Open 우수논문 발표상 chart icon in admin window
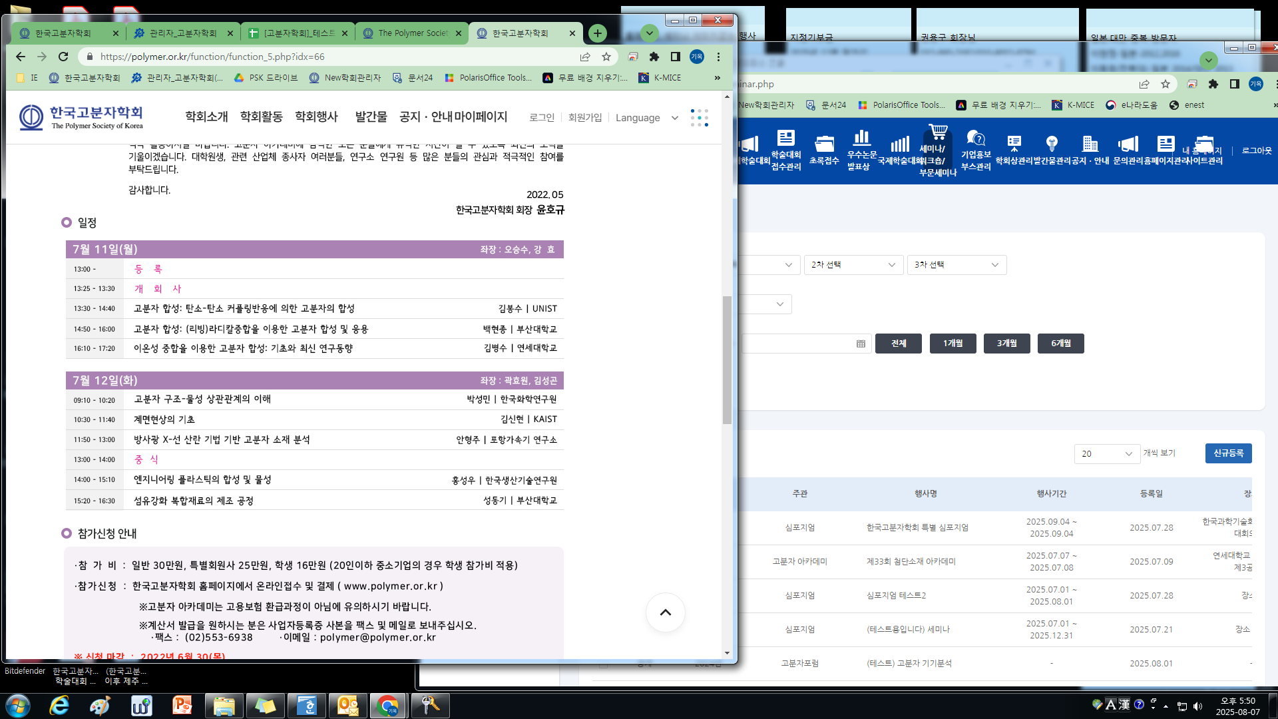This screenshot has height=719, width=1278. coord(862,150)
